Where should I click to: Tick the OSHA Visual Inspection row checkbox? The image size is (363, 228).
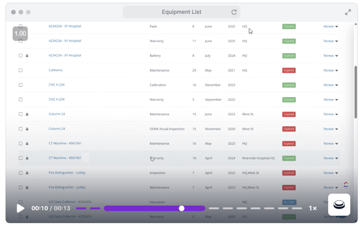click(21, 128)
